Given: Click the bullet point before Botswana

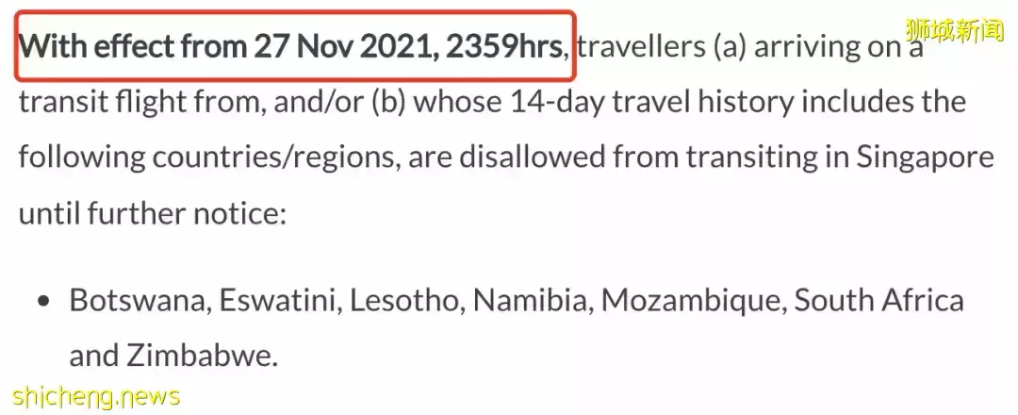Looking at the screenshot, I should click(43, 302).
